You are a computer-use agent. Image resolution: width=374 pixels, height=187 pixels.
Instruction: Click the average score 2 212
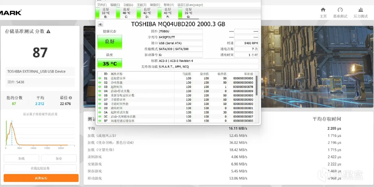click(x=40, y=104)
